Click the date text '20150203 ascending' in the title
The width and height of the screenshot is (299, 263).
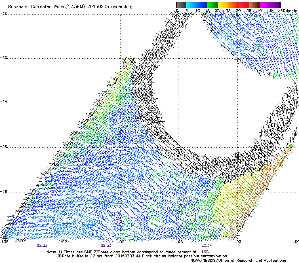[109, 7]
